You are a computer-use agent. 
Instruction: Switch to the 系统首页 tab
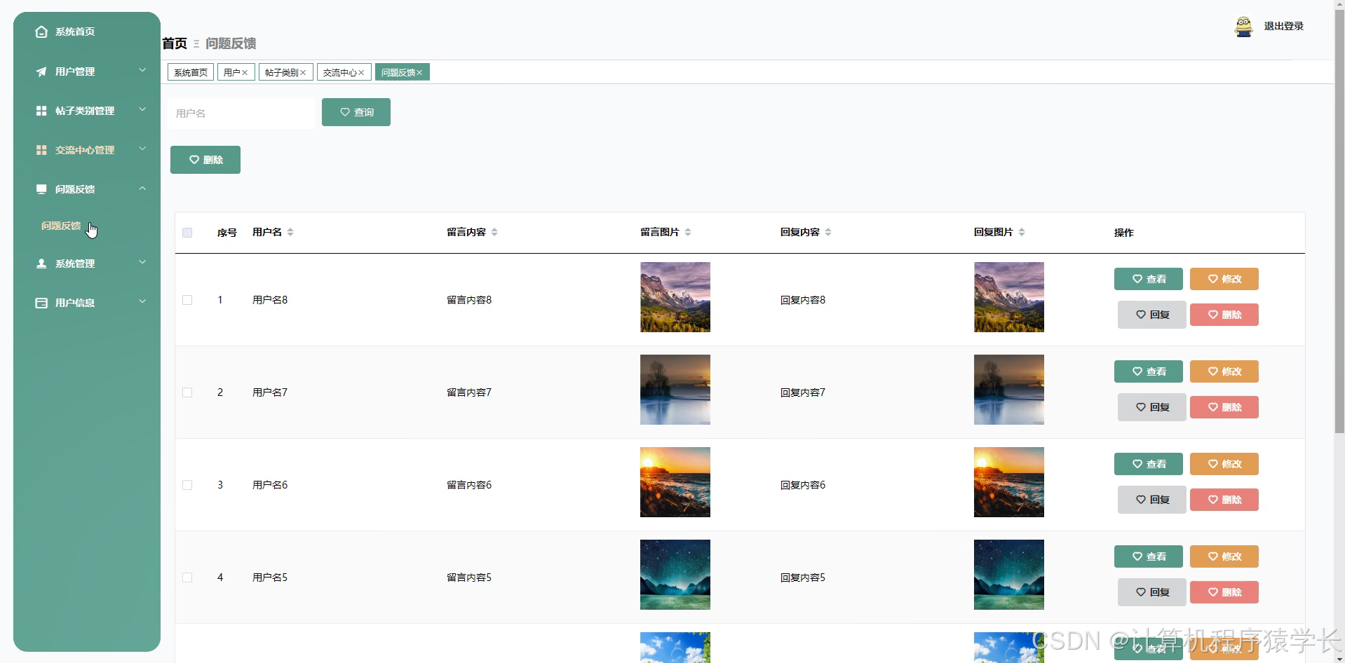[x=191, y=72]
